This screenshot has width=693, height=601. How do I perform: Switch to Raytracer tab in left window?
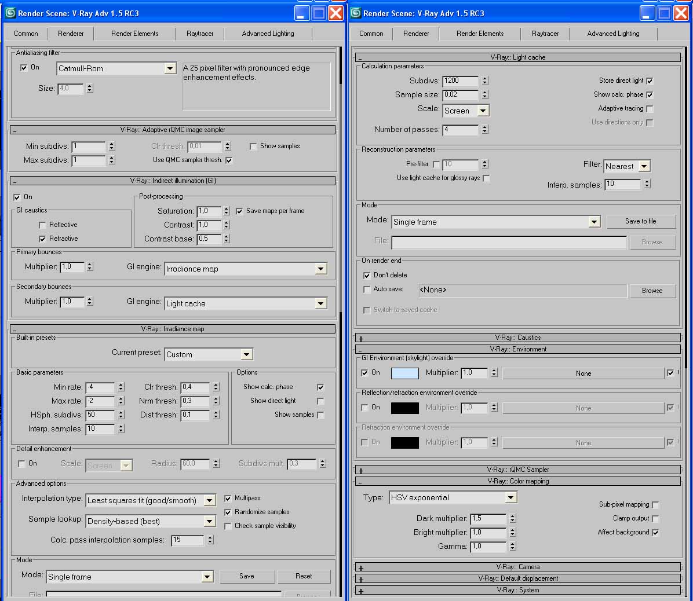[200, 34]
